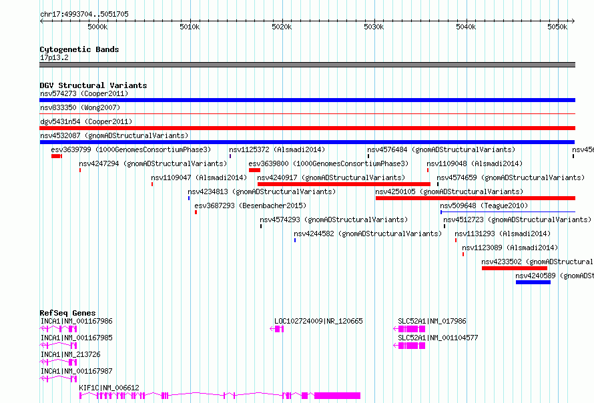Select the nsv4574659 black variant marker
Screen dimensions: 594x403
(x=438, y=184)
